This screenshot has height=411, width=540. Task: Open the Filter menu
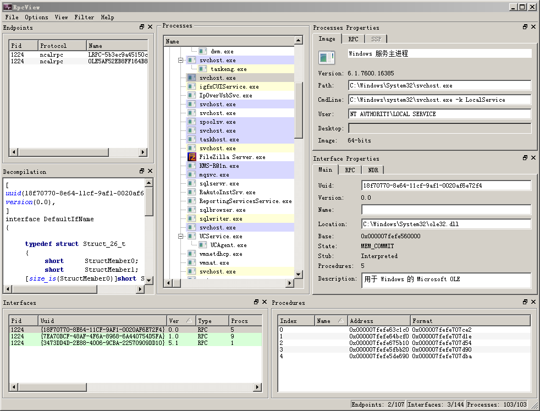pyautogui.click(x=84, y=17)
